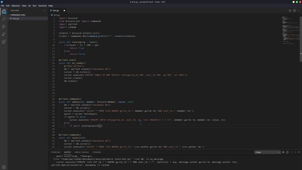Click the code minimap preview

click(290, 30)
